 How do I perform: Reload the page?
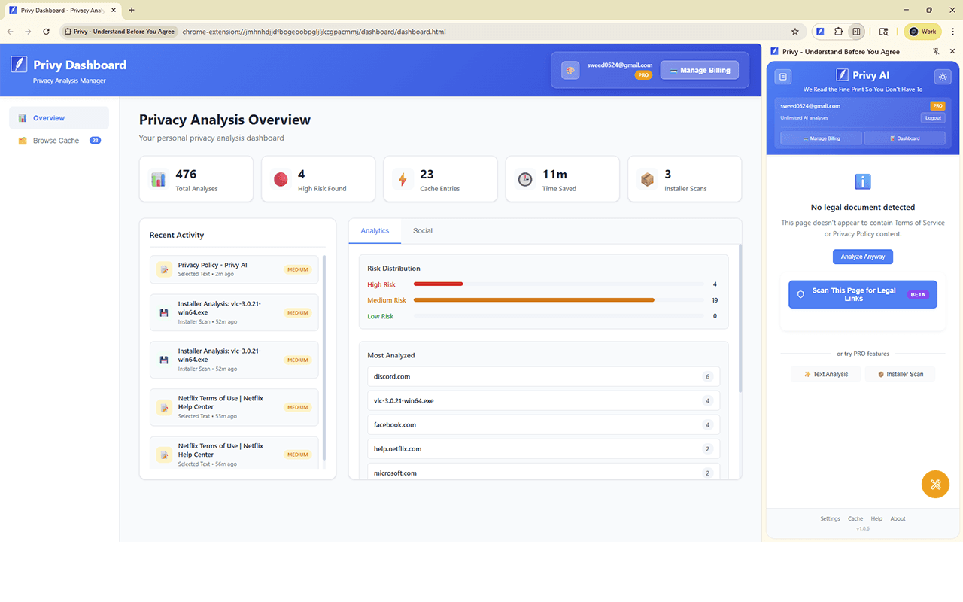[47, 32]
